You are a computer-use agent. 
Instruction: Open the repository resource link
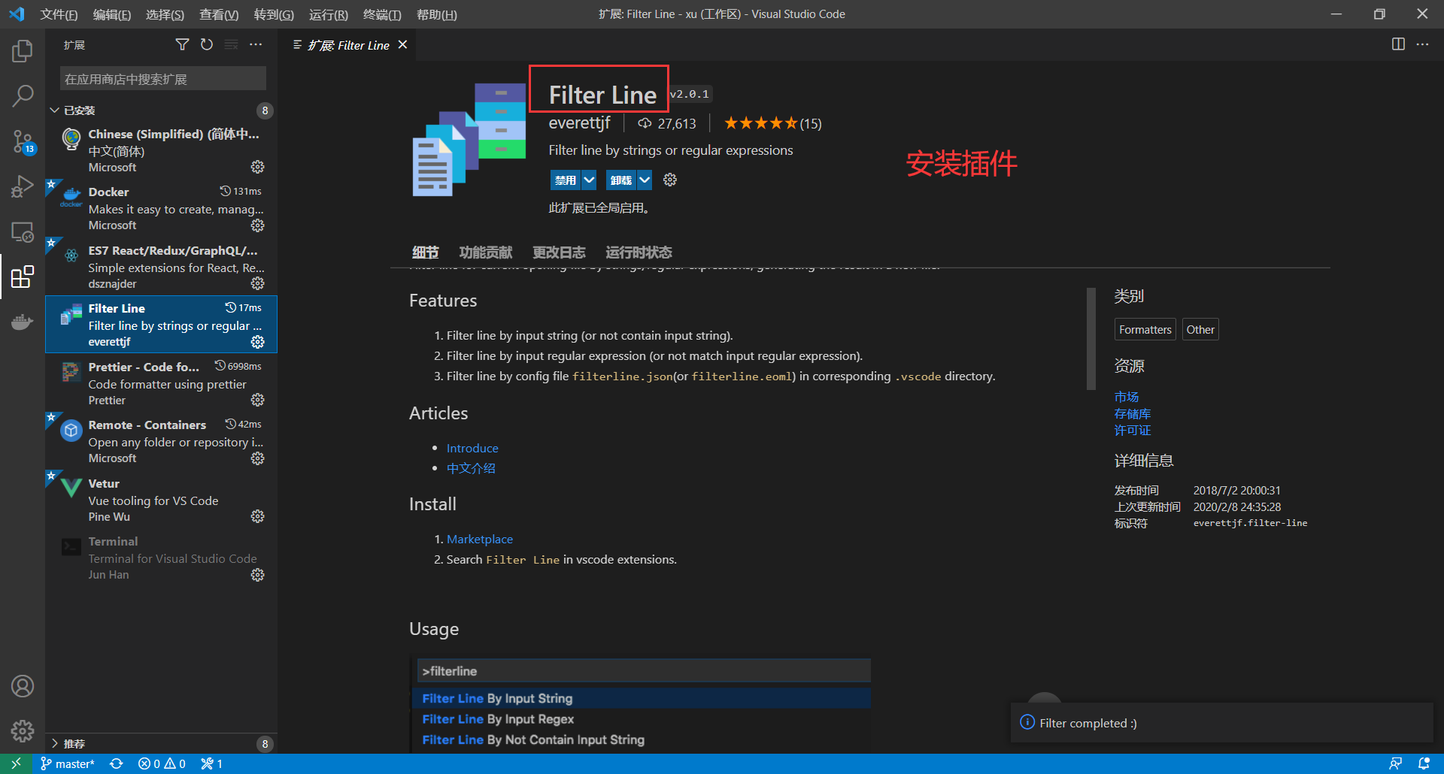coord(1133,413)
